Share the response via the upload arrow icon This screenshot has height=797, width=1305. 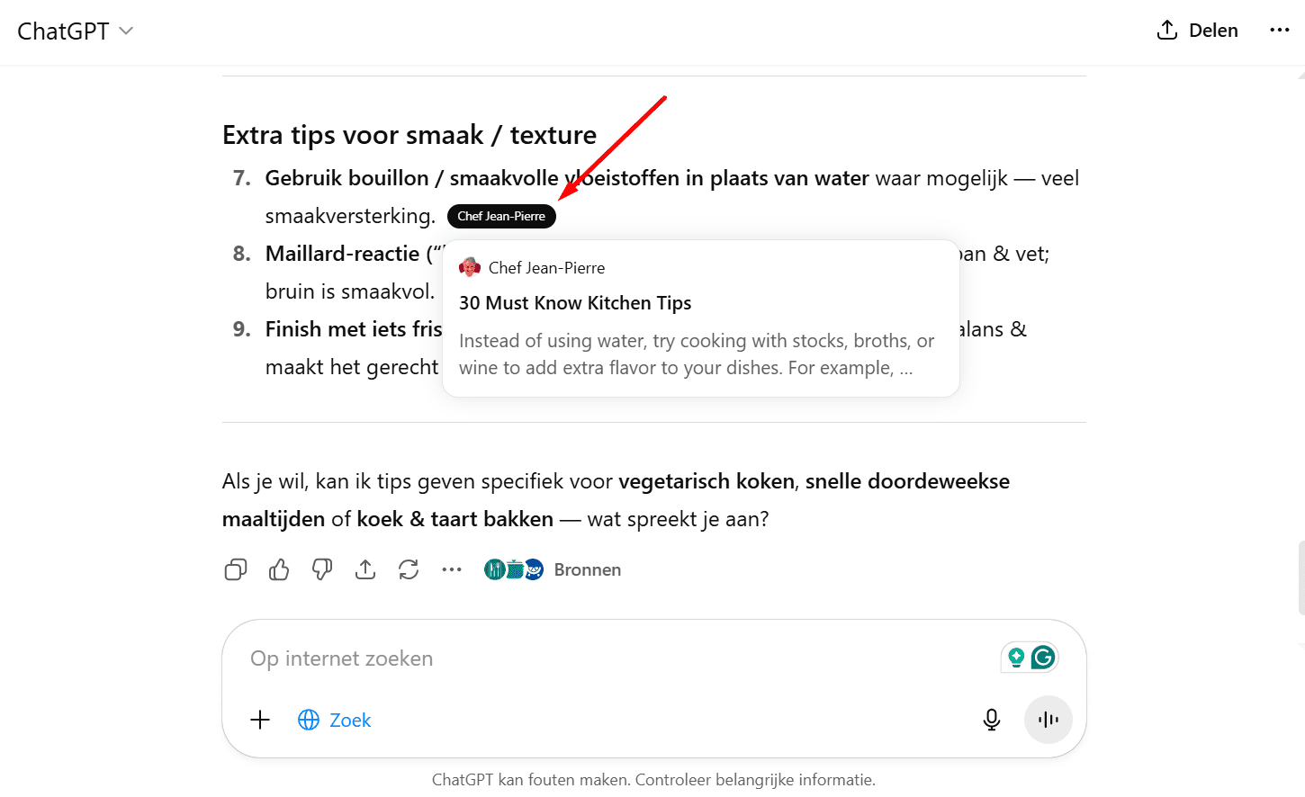(365, 569)
